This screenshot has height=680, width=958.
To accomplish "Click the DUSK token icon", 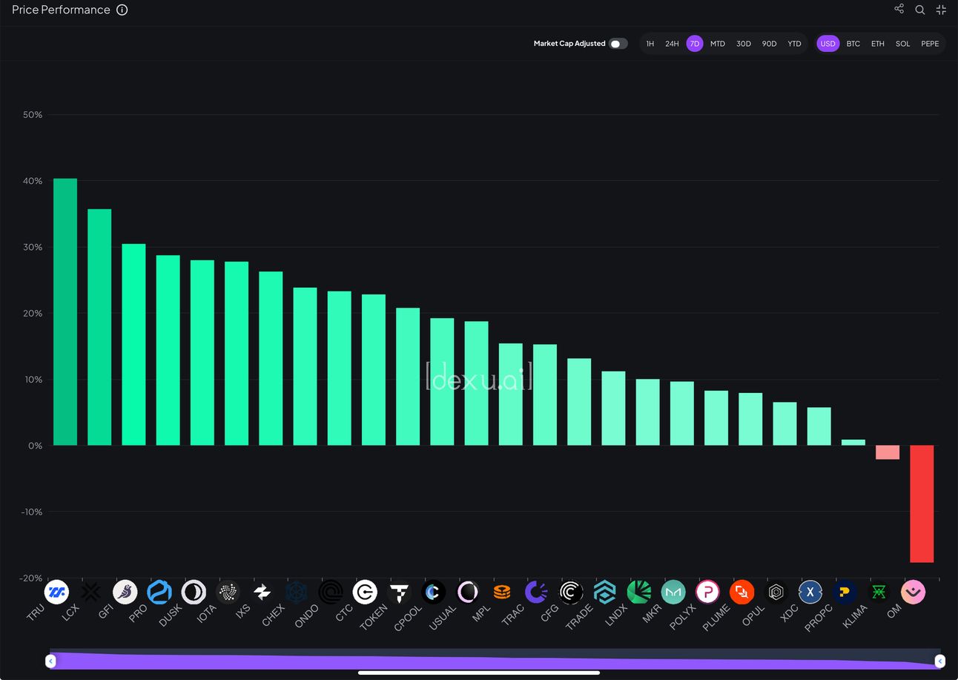I will [x=194, y=592].
